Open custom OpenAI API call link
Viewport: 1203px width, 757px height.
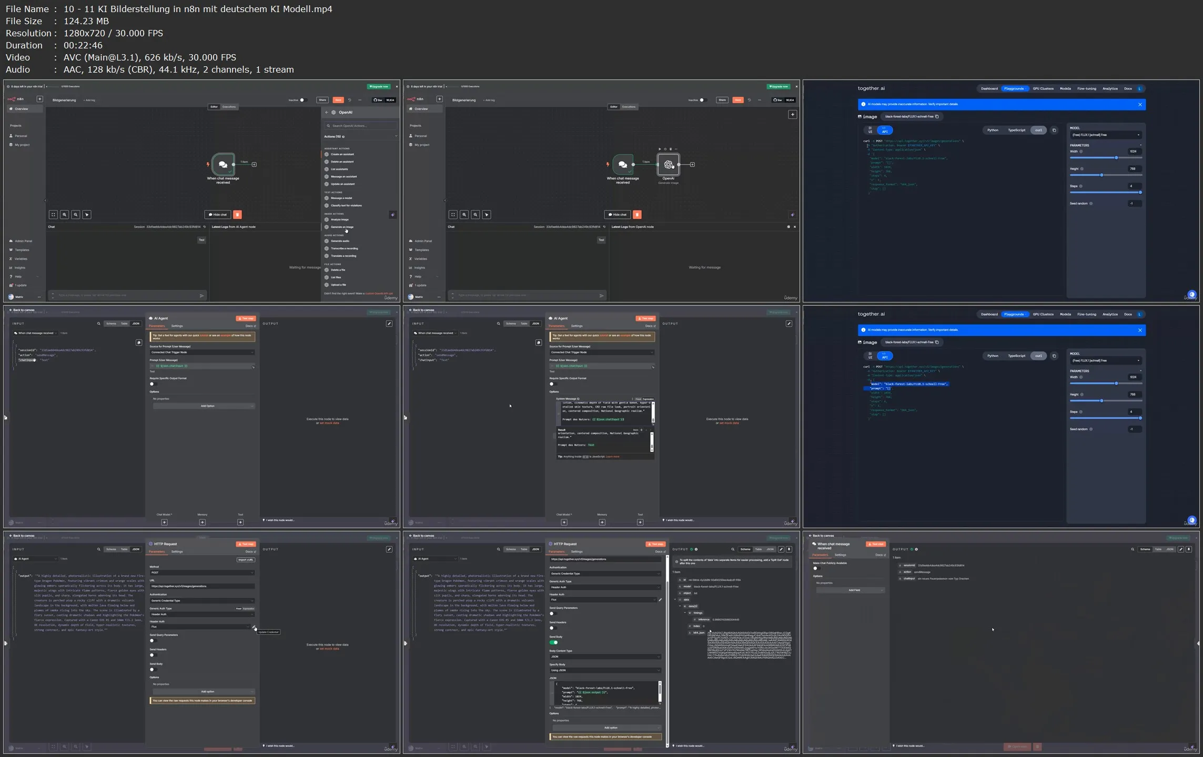pos(379,294)
